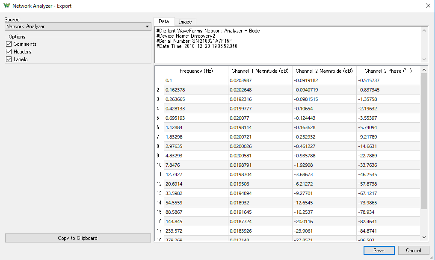Click frequency cell 233.572

point(196,231)
